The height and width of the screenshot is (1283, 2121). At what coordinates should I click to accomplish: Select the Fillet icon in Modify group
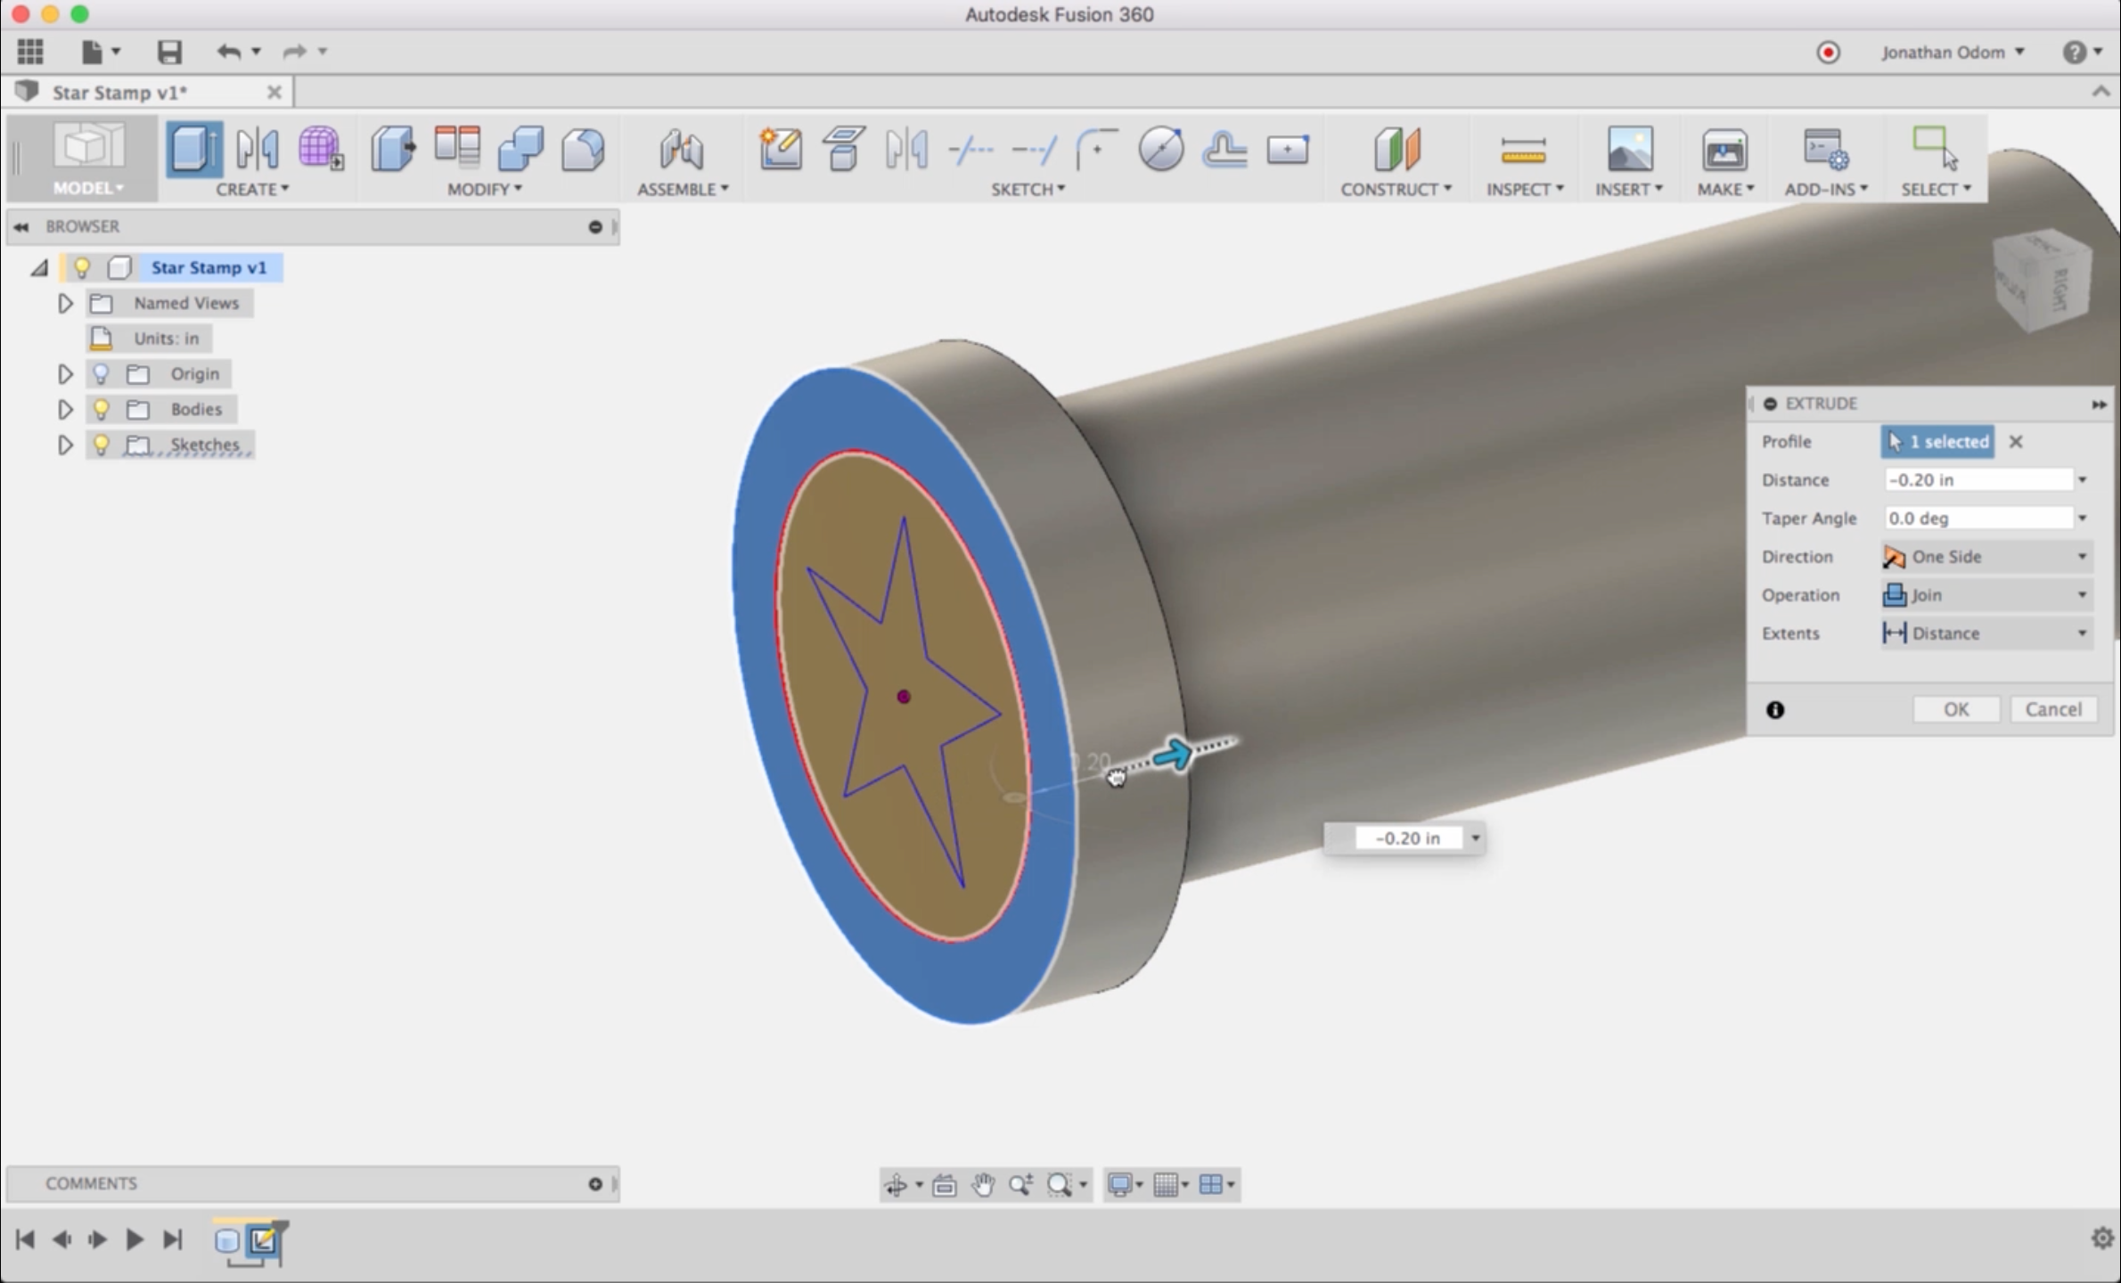click(583, 149)
